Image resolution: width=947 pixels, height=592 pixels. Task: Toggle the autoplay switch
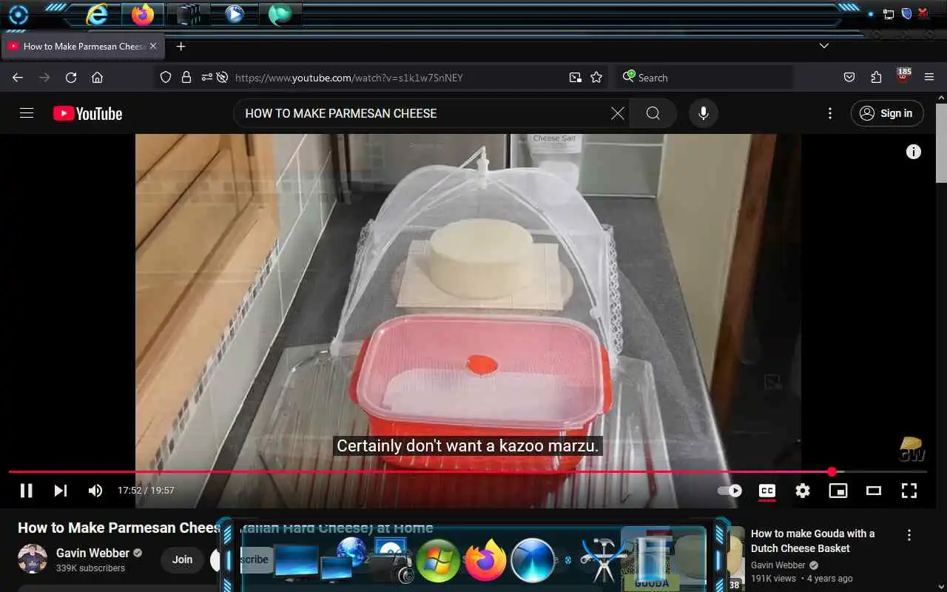coord(729,491)
